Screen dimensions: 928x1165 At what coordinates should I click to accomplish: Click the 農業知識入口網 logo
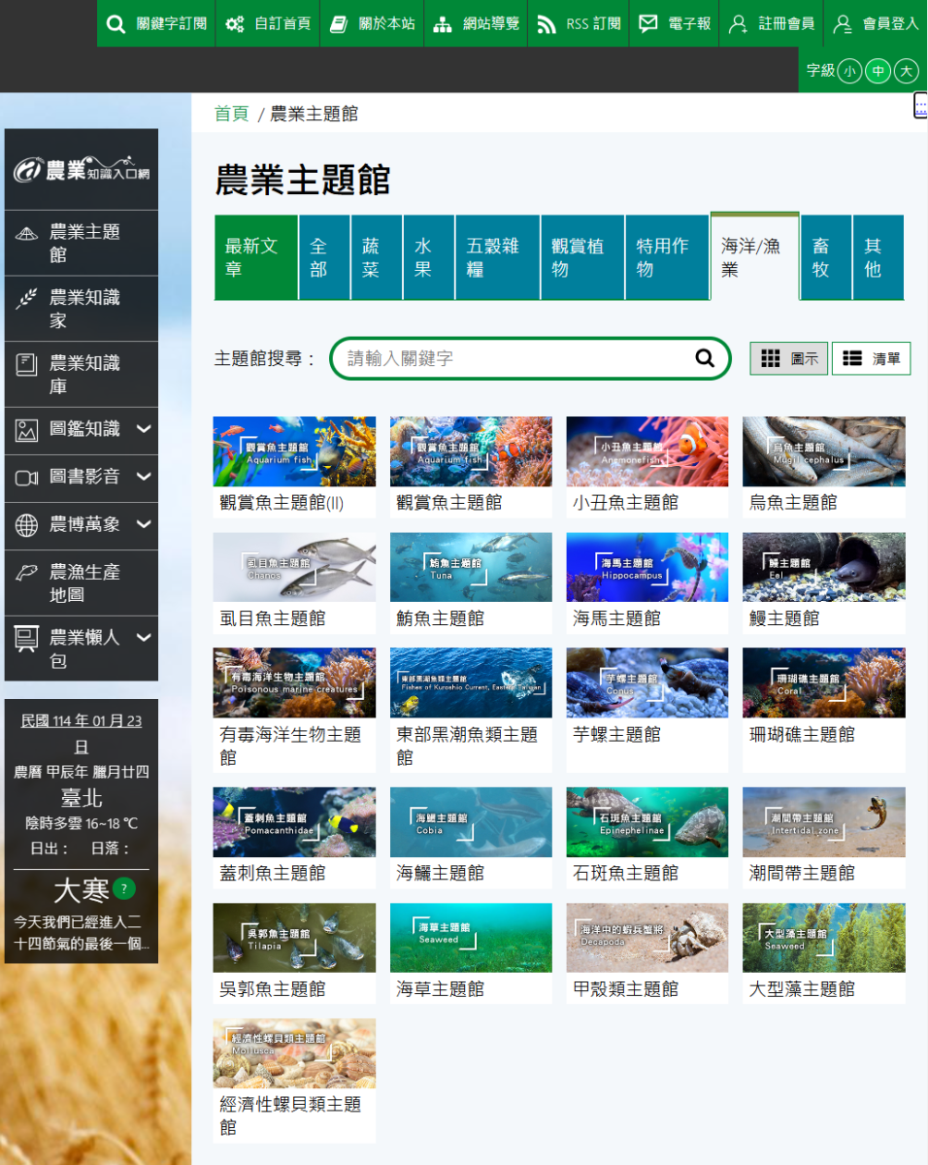(81, 168)
